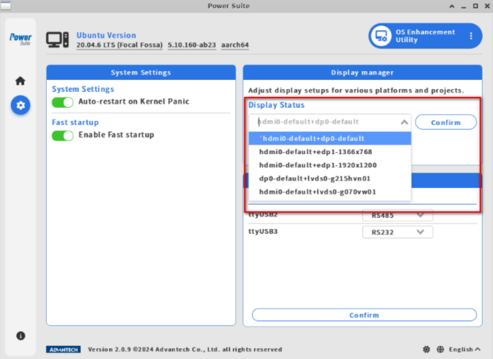Click the globe language icon

440,349
